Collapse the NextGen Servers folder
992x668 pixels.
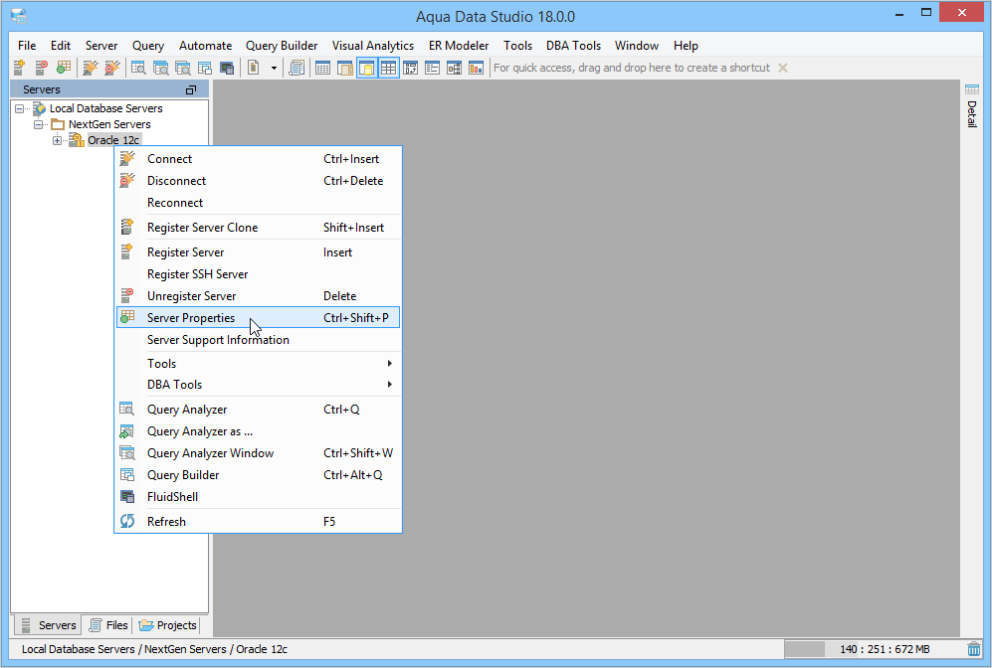(x=38, y=124)
